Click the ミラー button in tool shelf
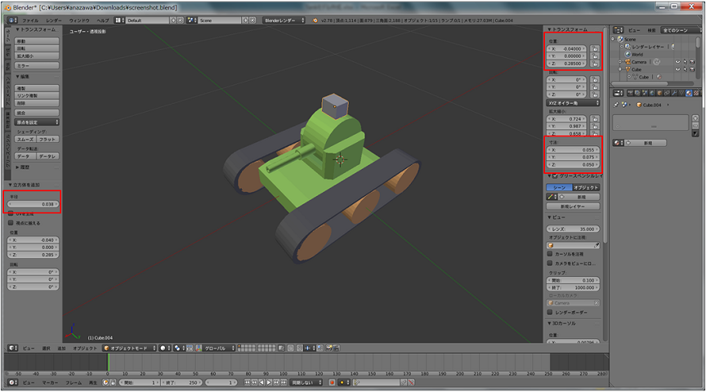 coord(37,65)
